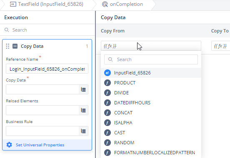Click the Copy From column header
This screenshot has height=158, width=230.
tap(112, 31)
